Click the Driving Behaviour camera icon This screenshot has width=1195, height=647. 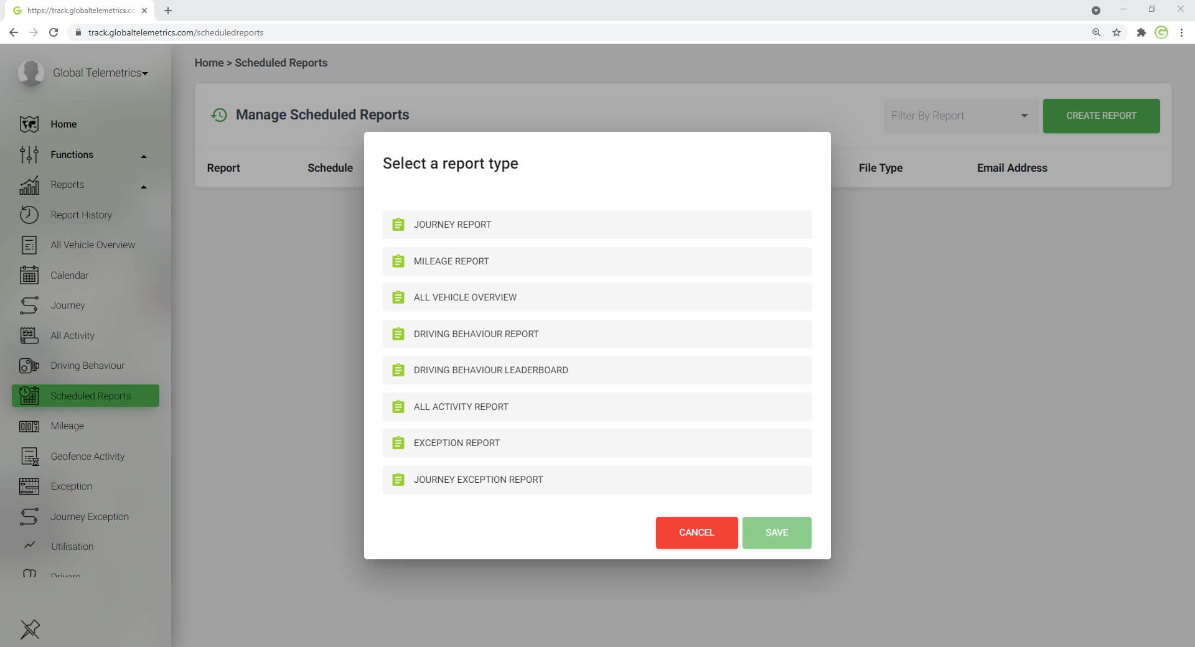click(29, 366)
